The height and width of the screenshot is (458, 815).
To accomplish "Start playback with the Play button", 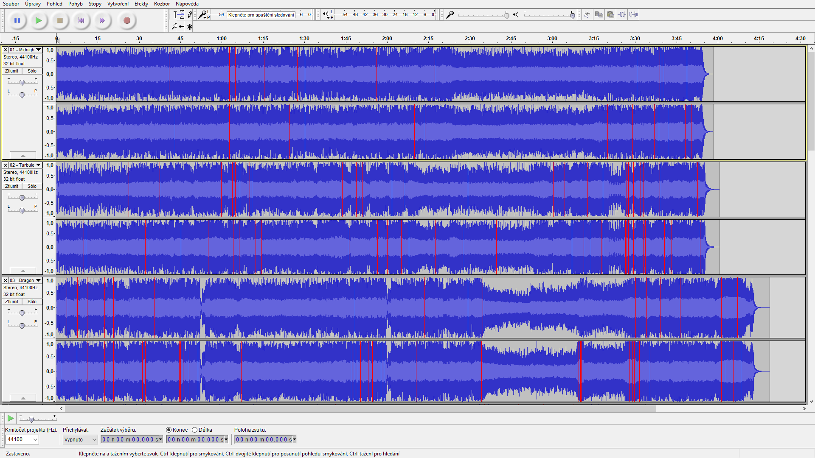I will (39, 20).
